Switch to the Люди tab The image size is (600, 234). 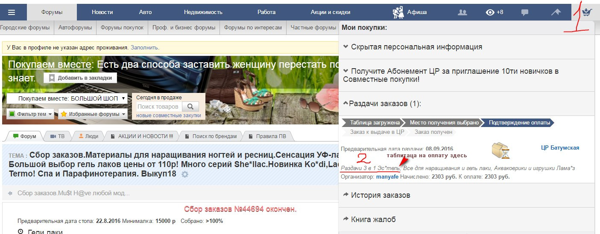[88, 136]
